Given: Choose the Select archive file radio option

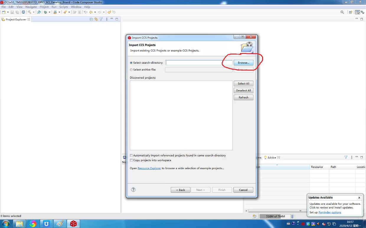Looking at the screenshot, I should 131,70.
